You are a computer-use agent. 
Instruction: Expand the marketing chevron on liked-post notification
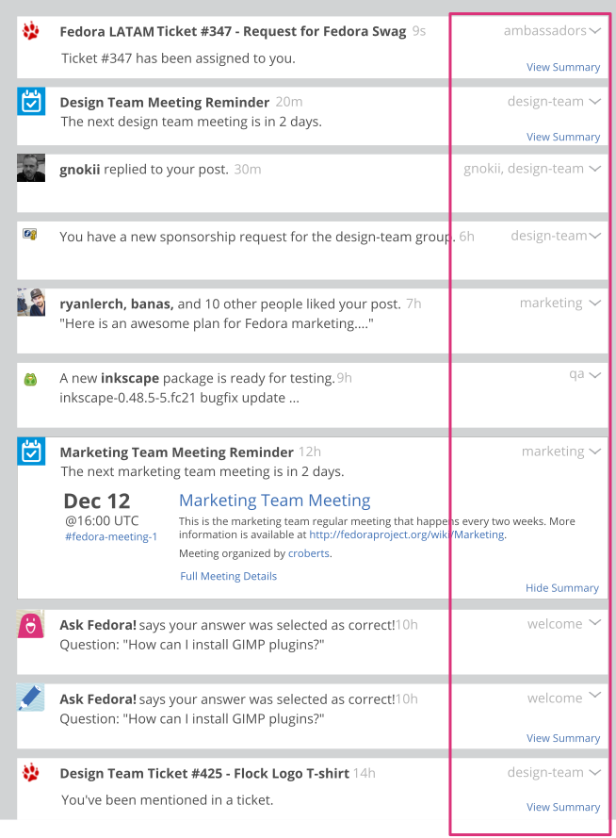(595, 303)
